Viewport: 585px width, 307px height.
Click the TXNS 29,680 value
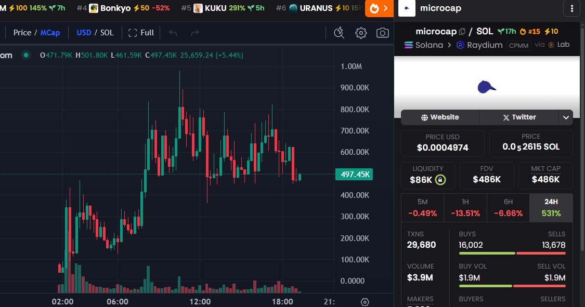coord(421,245)
